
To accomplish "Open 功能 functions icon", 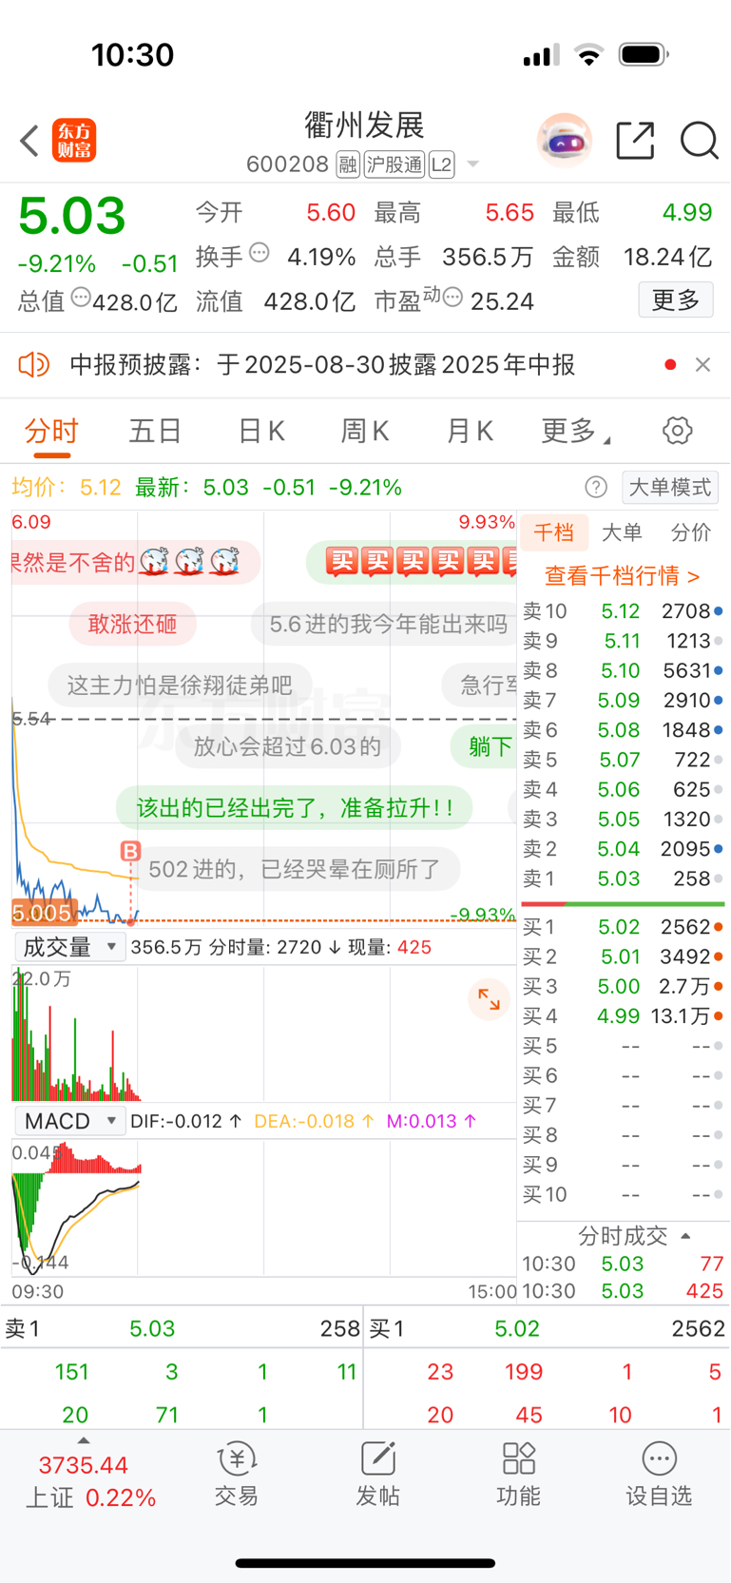I will pyautogui.click(x=518, y=1474).
